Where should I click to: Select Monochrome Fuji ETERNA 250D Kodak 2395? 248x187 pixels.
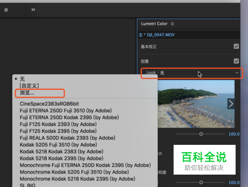pyautogui.click(x=85, y=165)
